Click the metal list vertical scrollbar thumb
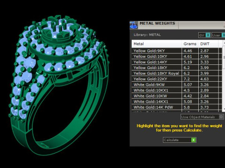 pyautogui.click(x=224, y=57)
